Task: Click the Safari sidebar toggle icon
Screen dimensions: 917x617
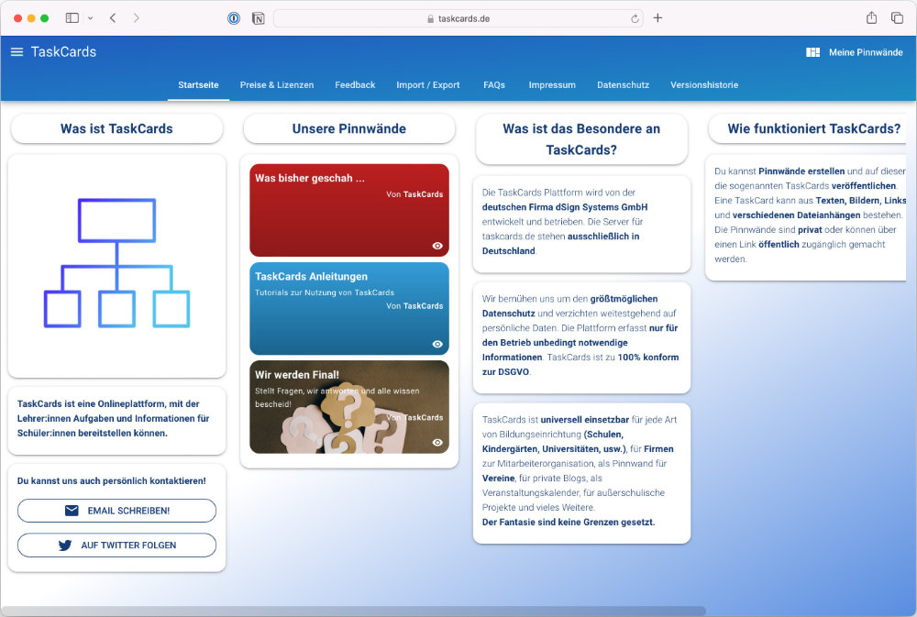Action: point(72,18)
